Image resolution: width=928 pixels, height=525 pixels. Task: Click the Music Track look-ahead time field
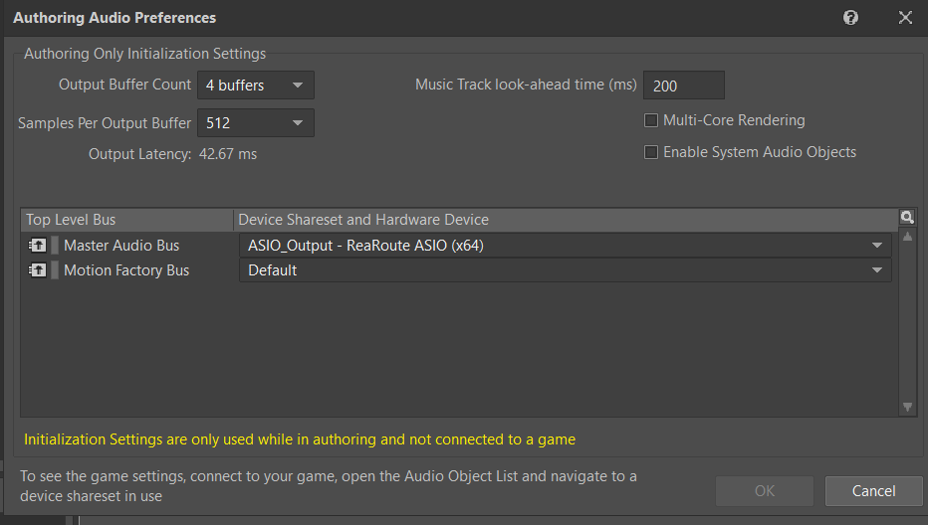tap(684, 86)
